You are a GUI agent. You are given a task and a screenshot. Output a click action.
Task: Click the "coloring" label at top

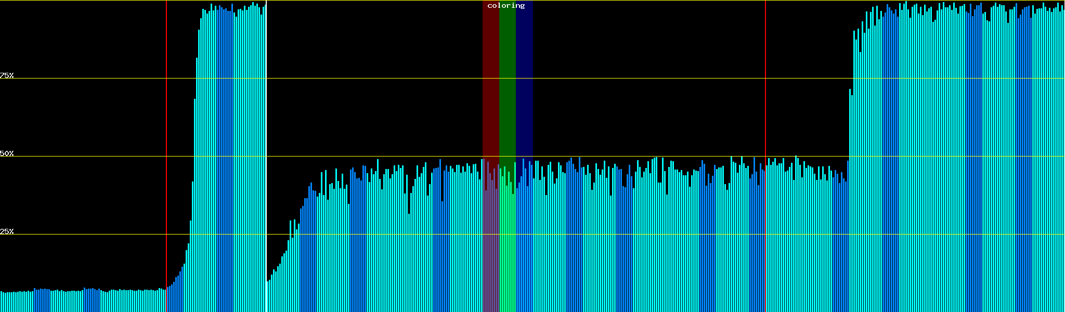(x=506, y=6)
